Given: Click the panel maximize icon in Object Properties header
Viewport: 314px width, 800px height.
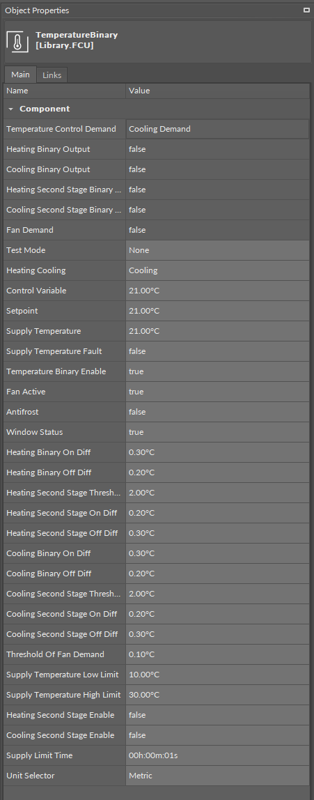Looking at the screenshot, I should [x=306, y=10].
